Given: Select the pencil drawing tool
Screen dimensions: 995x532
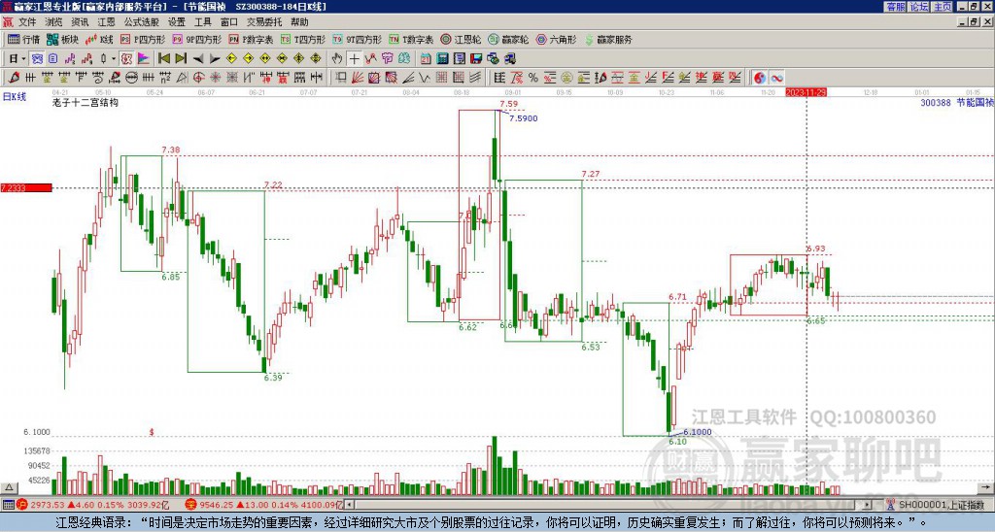Looking at the screenshot, I should point(14,78).
